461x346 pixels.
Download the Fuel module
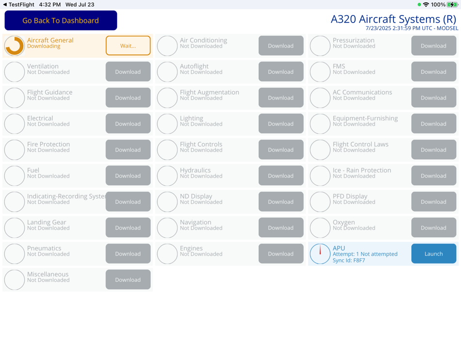pyautogui.click(x=128, y=176)
